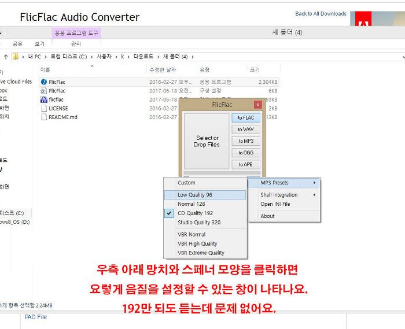Click 다운로드 in the address path
405x329 pixels.
[143, 57]
